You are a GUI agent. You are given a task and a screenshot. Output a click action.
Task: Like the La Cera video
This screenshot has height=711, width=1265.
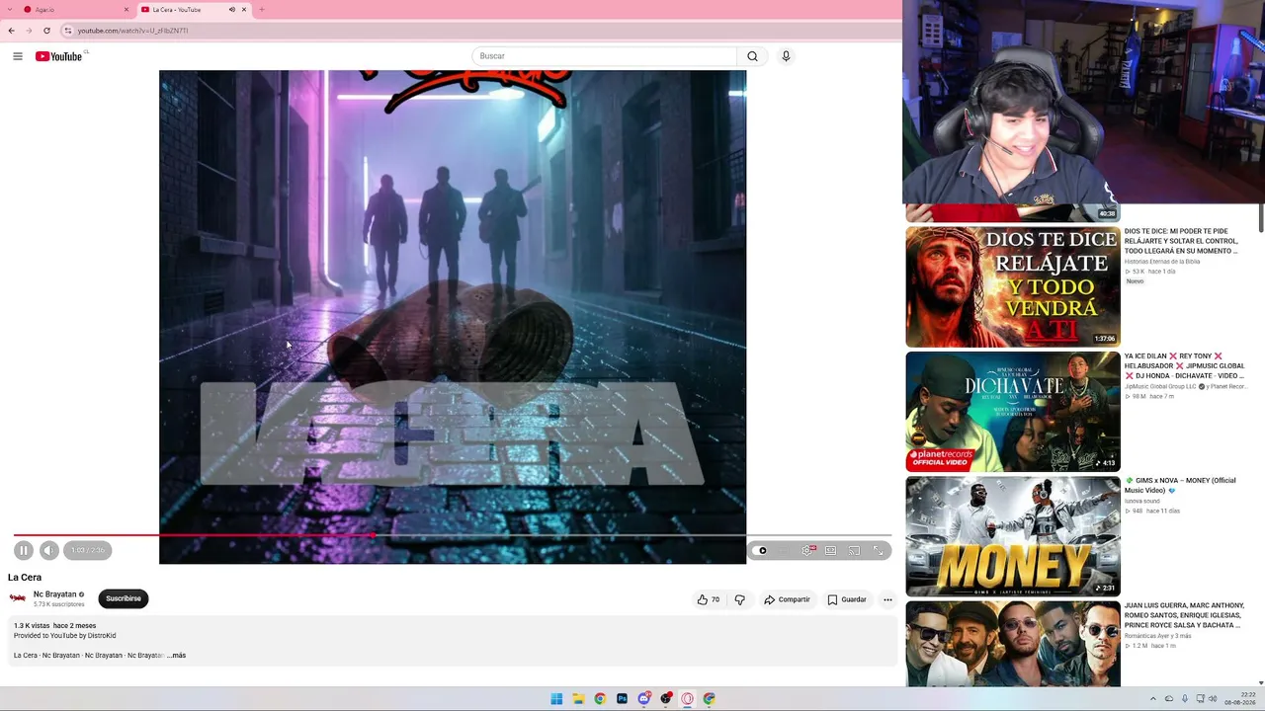(x=709, y=599)
